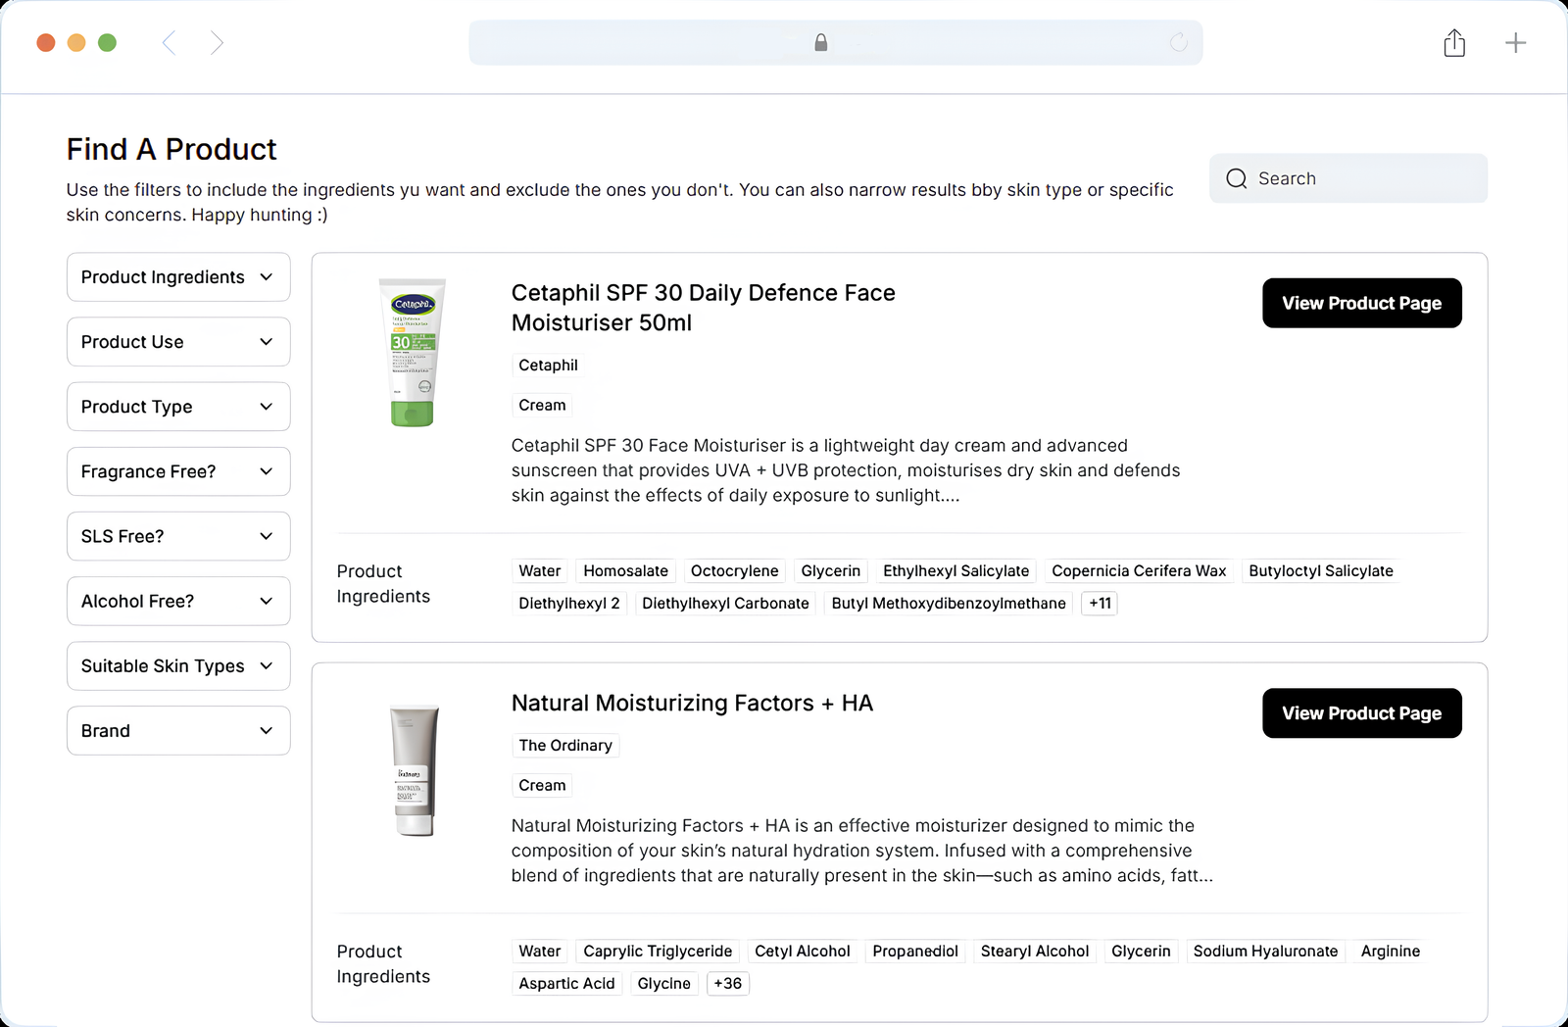Click the Aspartic Acid ingredient tag
The image size is (1568, 1027).
[566, 984]
